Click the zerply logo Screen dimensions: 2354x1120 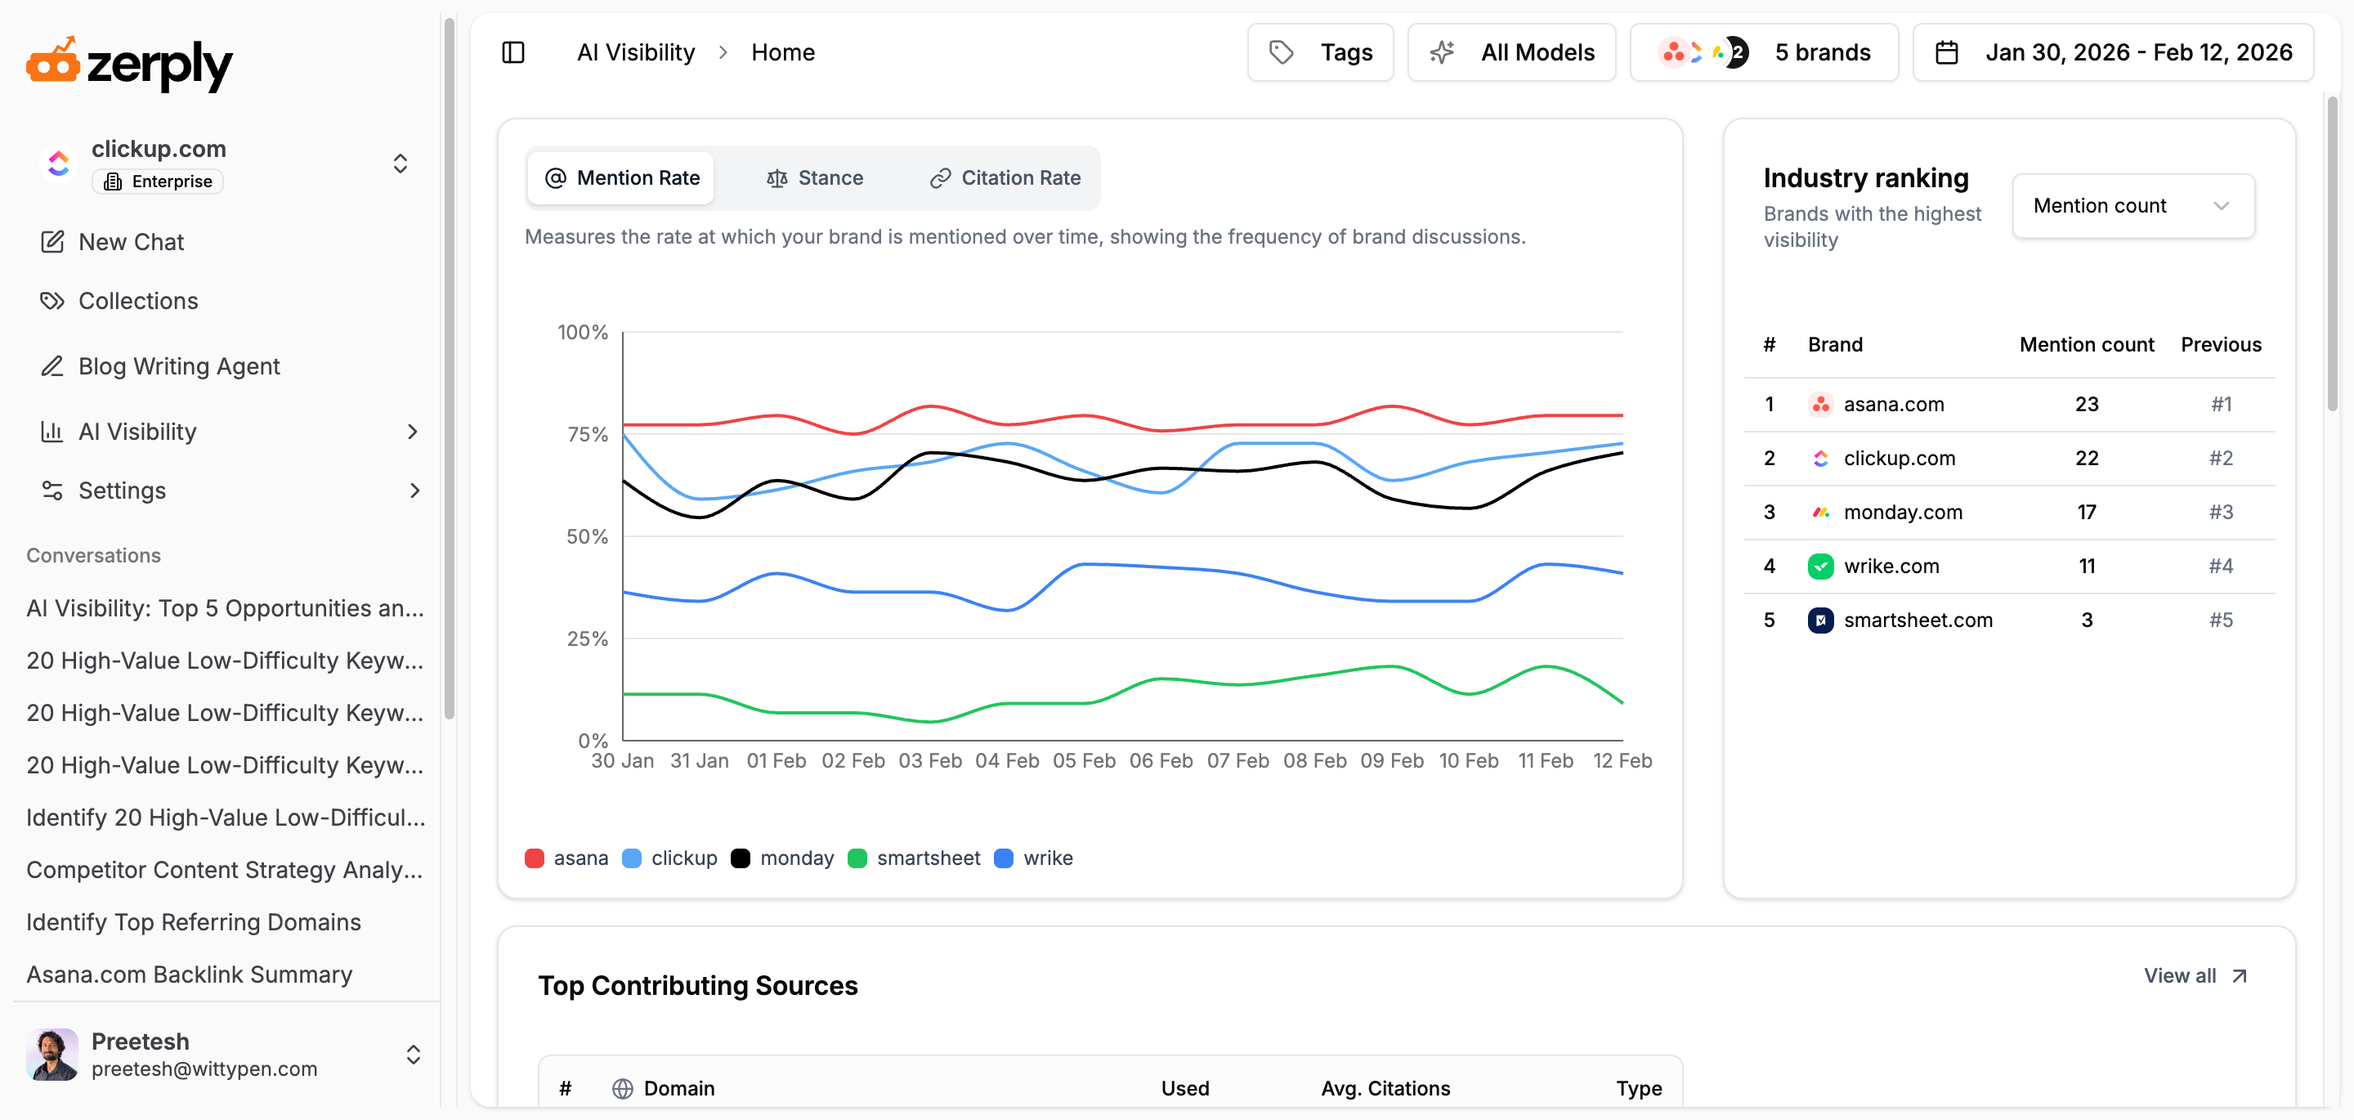pos(129,63)
